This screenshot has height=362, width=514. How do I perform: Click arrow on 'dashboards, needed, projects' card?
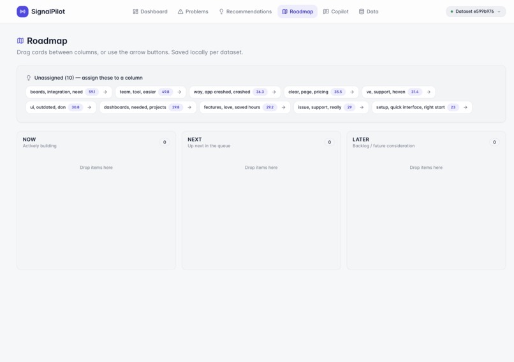click(189, 108)
